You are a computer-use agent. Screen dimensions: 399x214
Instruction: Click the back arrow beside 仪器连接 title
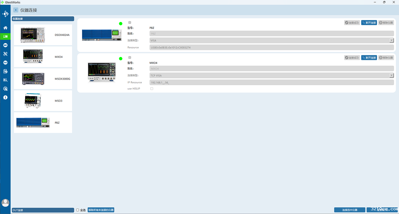[16, 10]
